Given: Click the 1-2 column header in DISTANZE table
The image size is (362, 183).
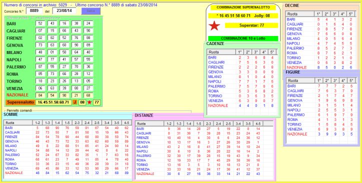Looking at the screenshot, I should coord(169,123).
